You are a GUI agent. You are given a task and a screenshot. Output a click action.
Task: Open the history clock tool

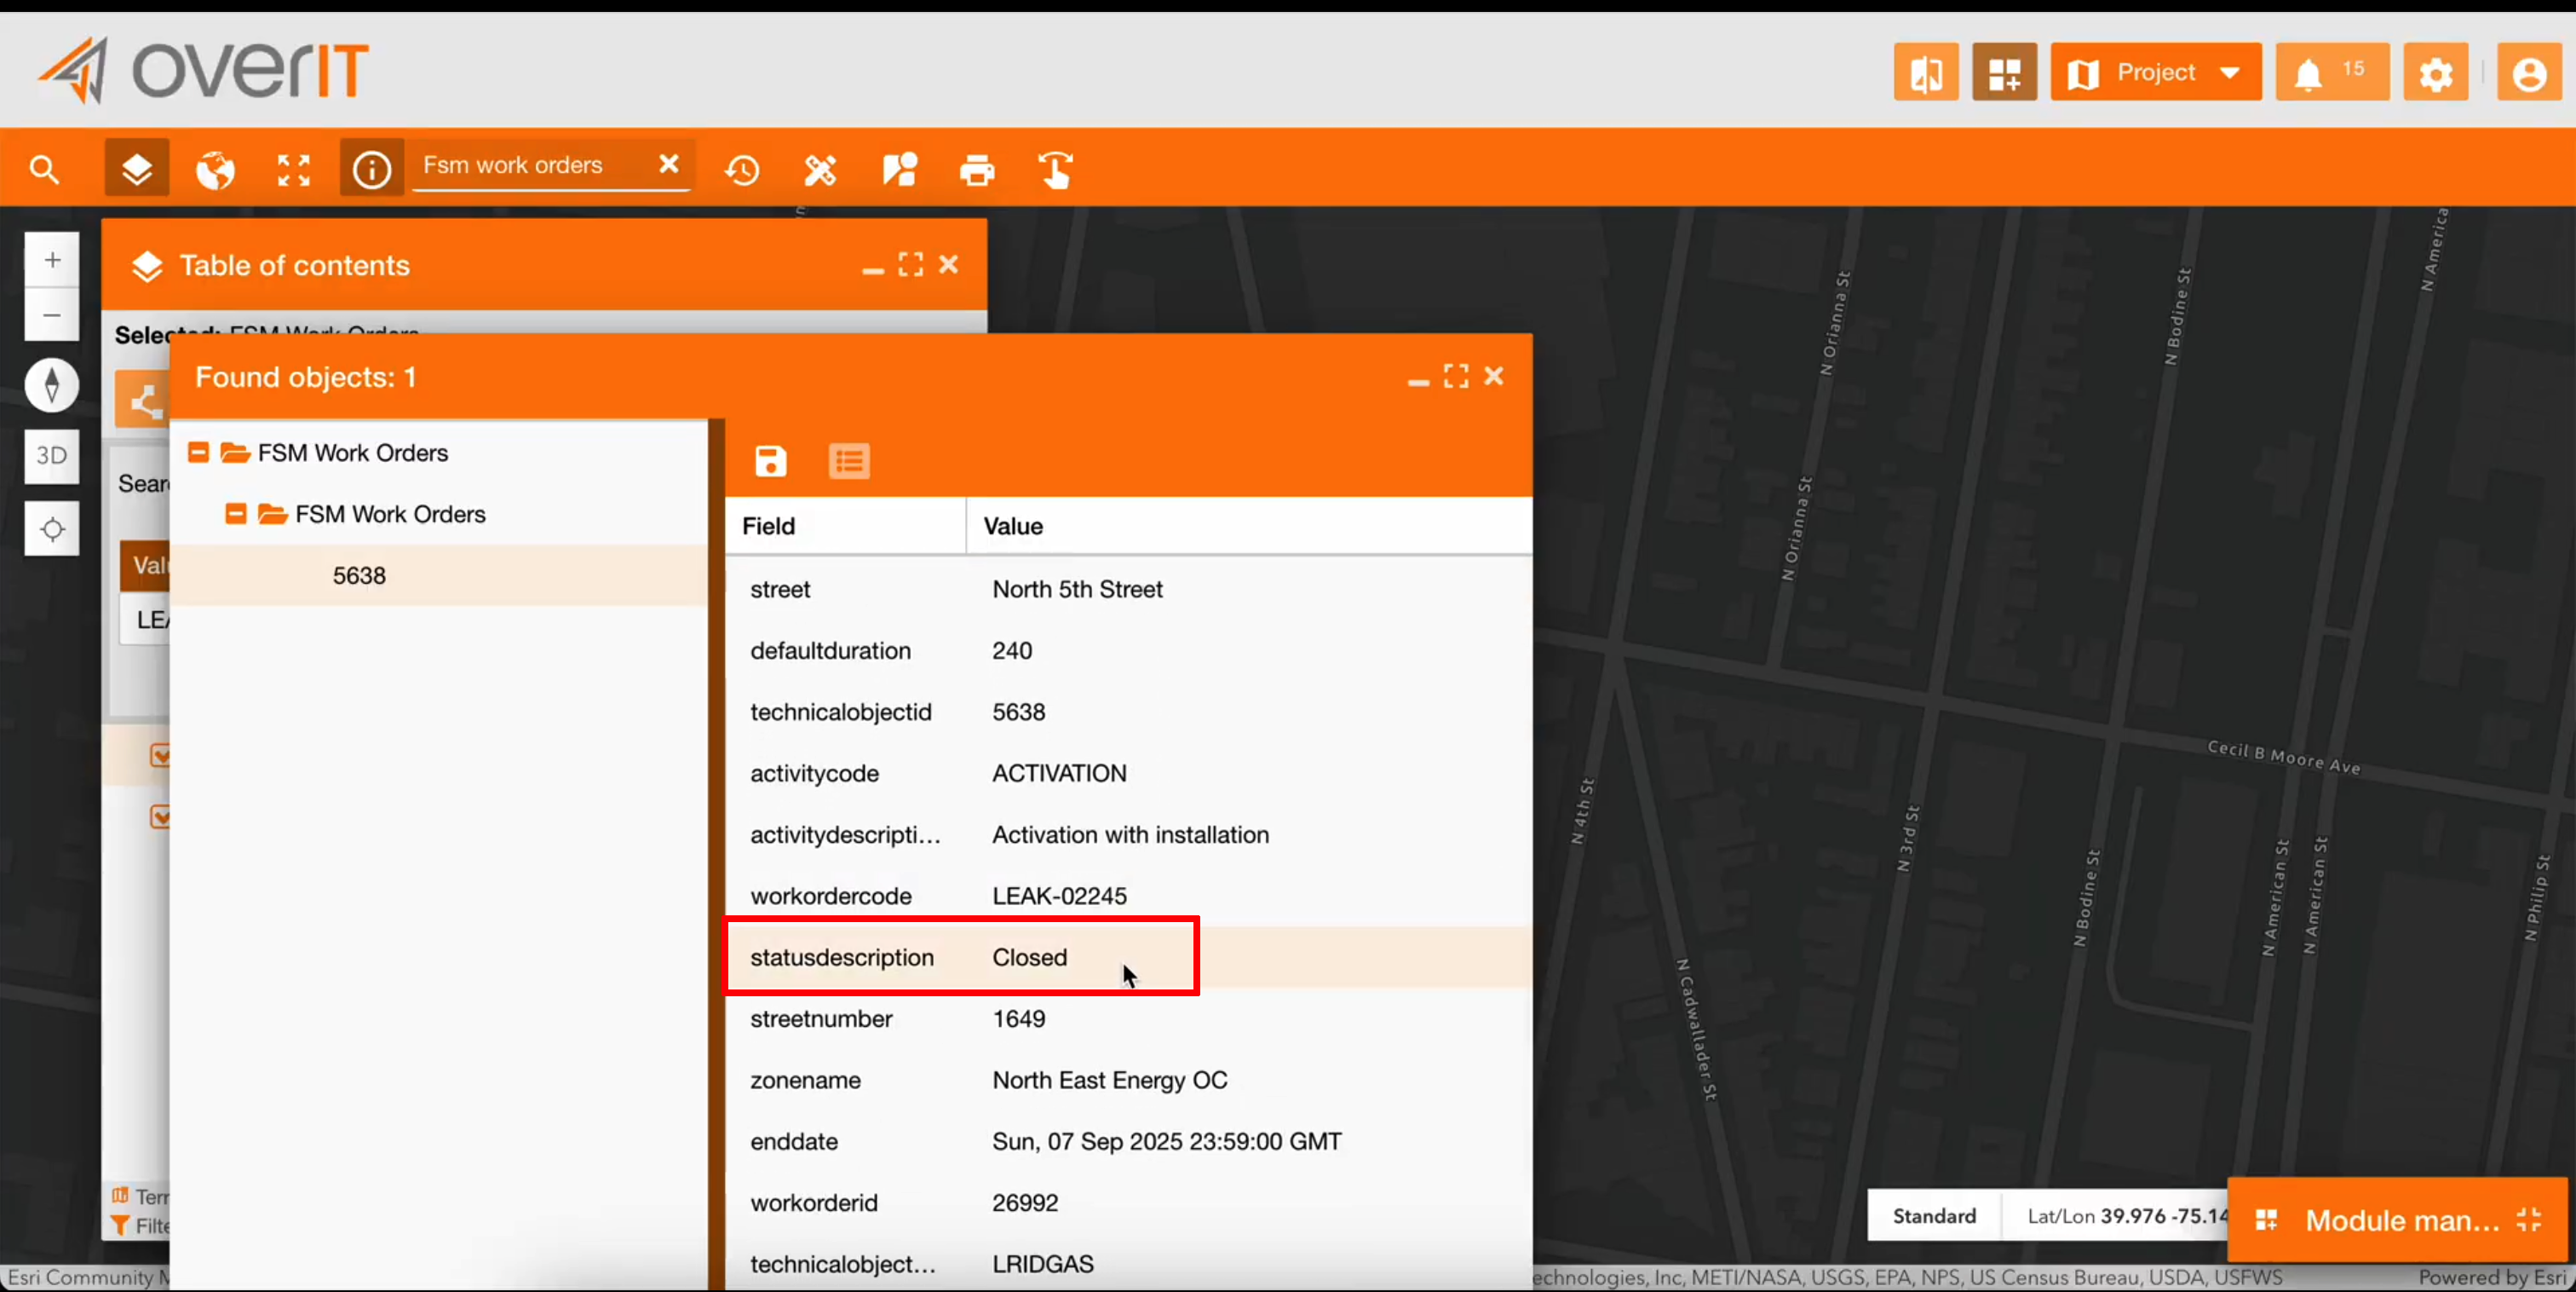point(742,170)
